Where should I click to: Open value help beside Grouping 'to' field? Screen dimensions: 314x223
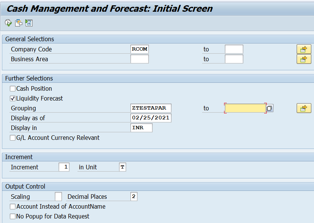click(x=269, y=108)
